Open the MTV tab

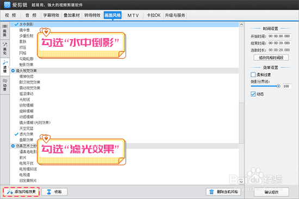133,15
